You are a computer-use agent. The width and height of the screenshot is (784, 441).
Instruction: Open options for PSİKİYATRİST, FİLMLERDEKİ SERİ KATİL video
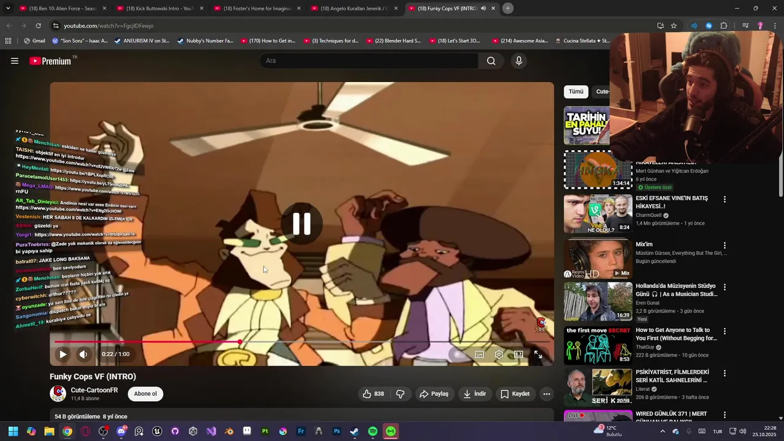point(725,373)
